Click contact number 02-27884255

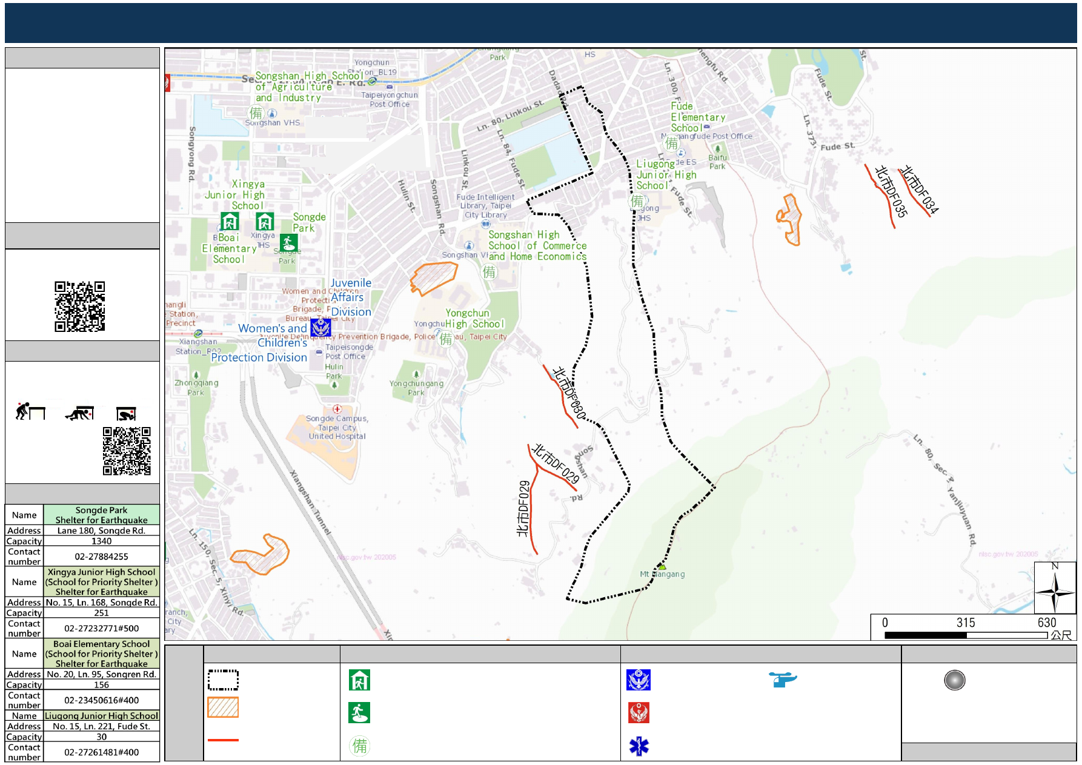[x=101, y=556]
